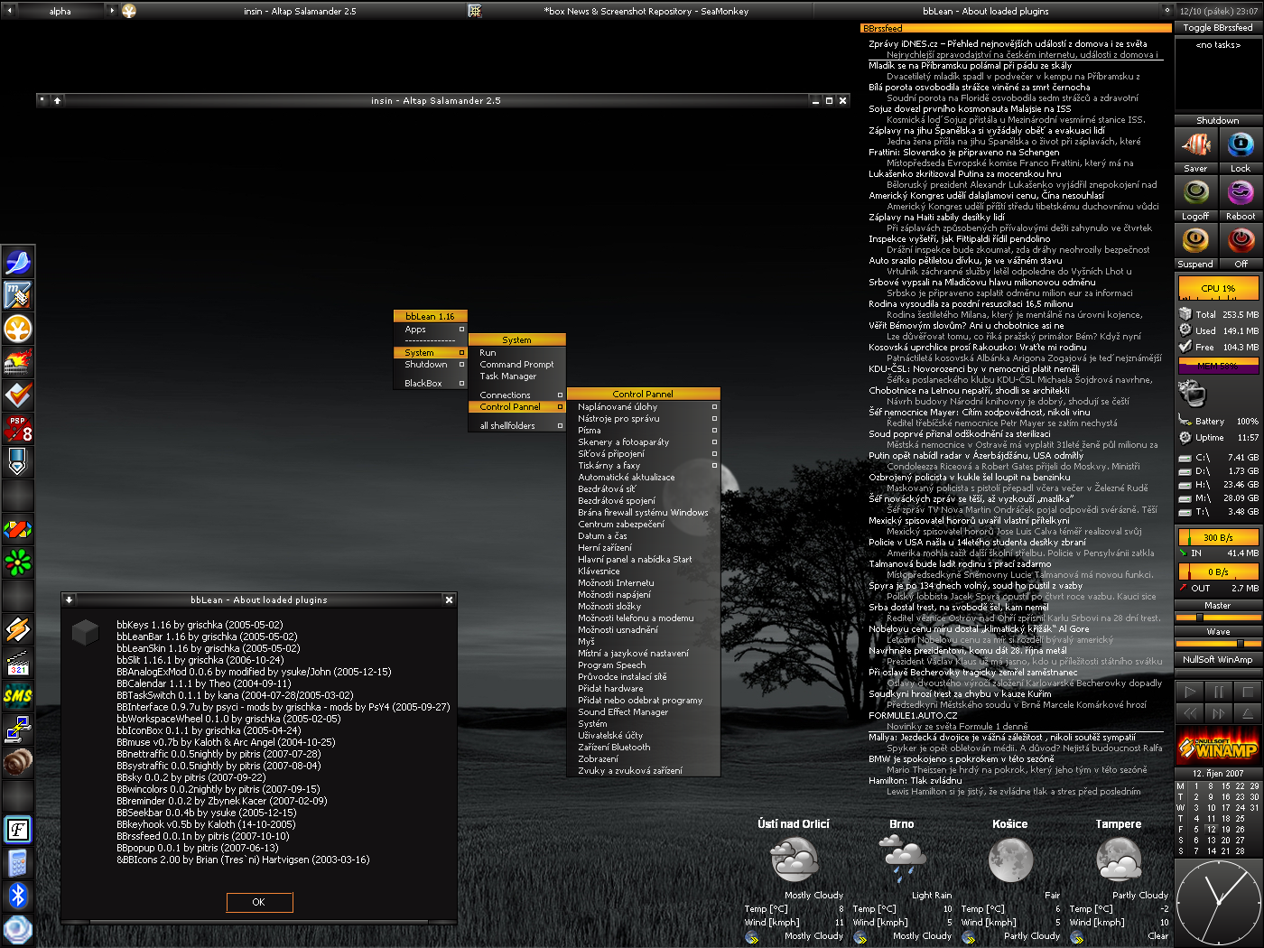Screen dimensions: 1264x948
Task: Roll up Altap Salamander window with arrow
Action: pos(57,100)
